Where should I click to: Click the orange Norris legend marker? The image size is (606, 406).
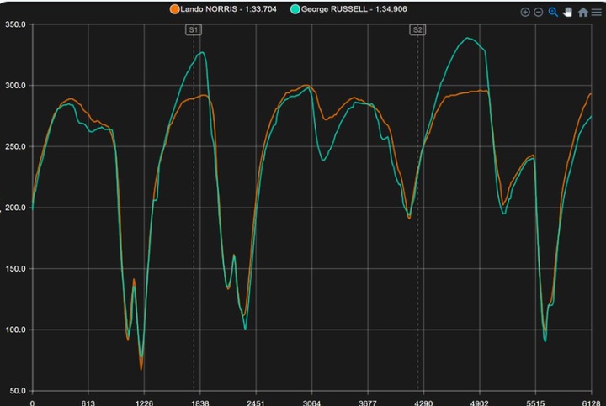175,9
